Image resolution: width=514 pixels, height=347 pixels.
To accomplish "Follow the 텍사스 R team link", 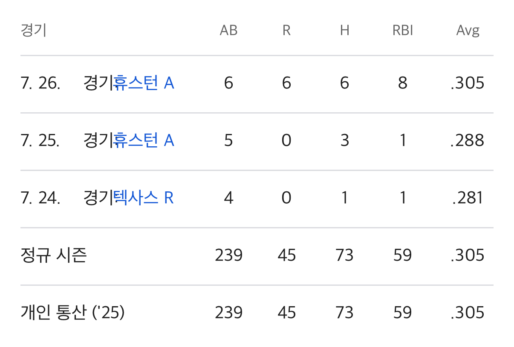I will coord(144,198).
